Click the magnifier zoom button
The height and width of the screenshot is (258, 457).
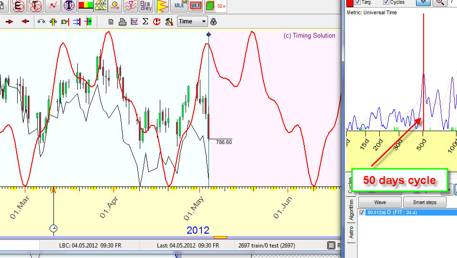click(x=440, y=3)
